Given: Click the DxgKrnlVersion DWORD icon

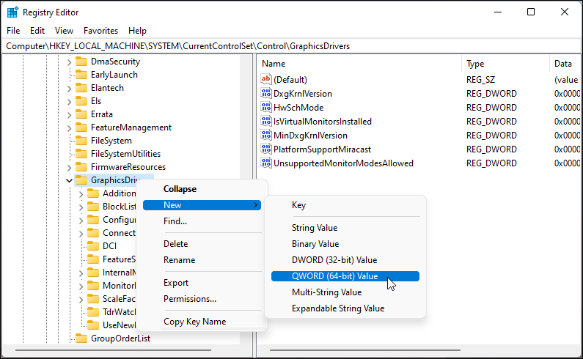Looking at the screenshot, I should (x=266, y=93).
